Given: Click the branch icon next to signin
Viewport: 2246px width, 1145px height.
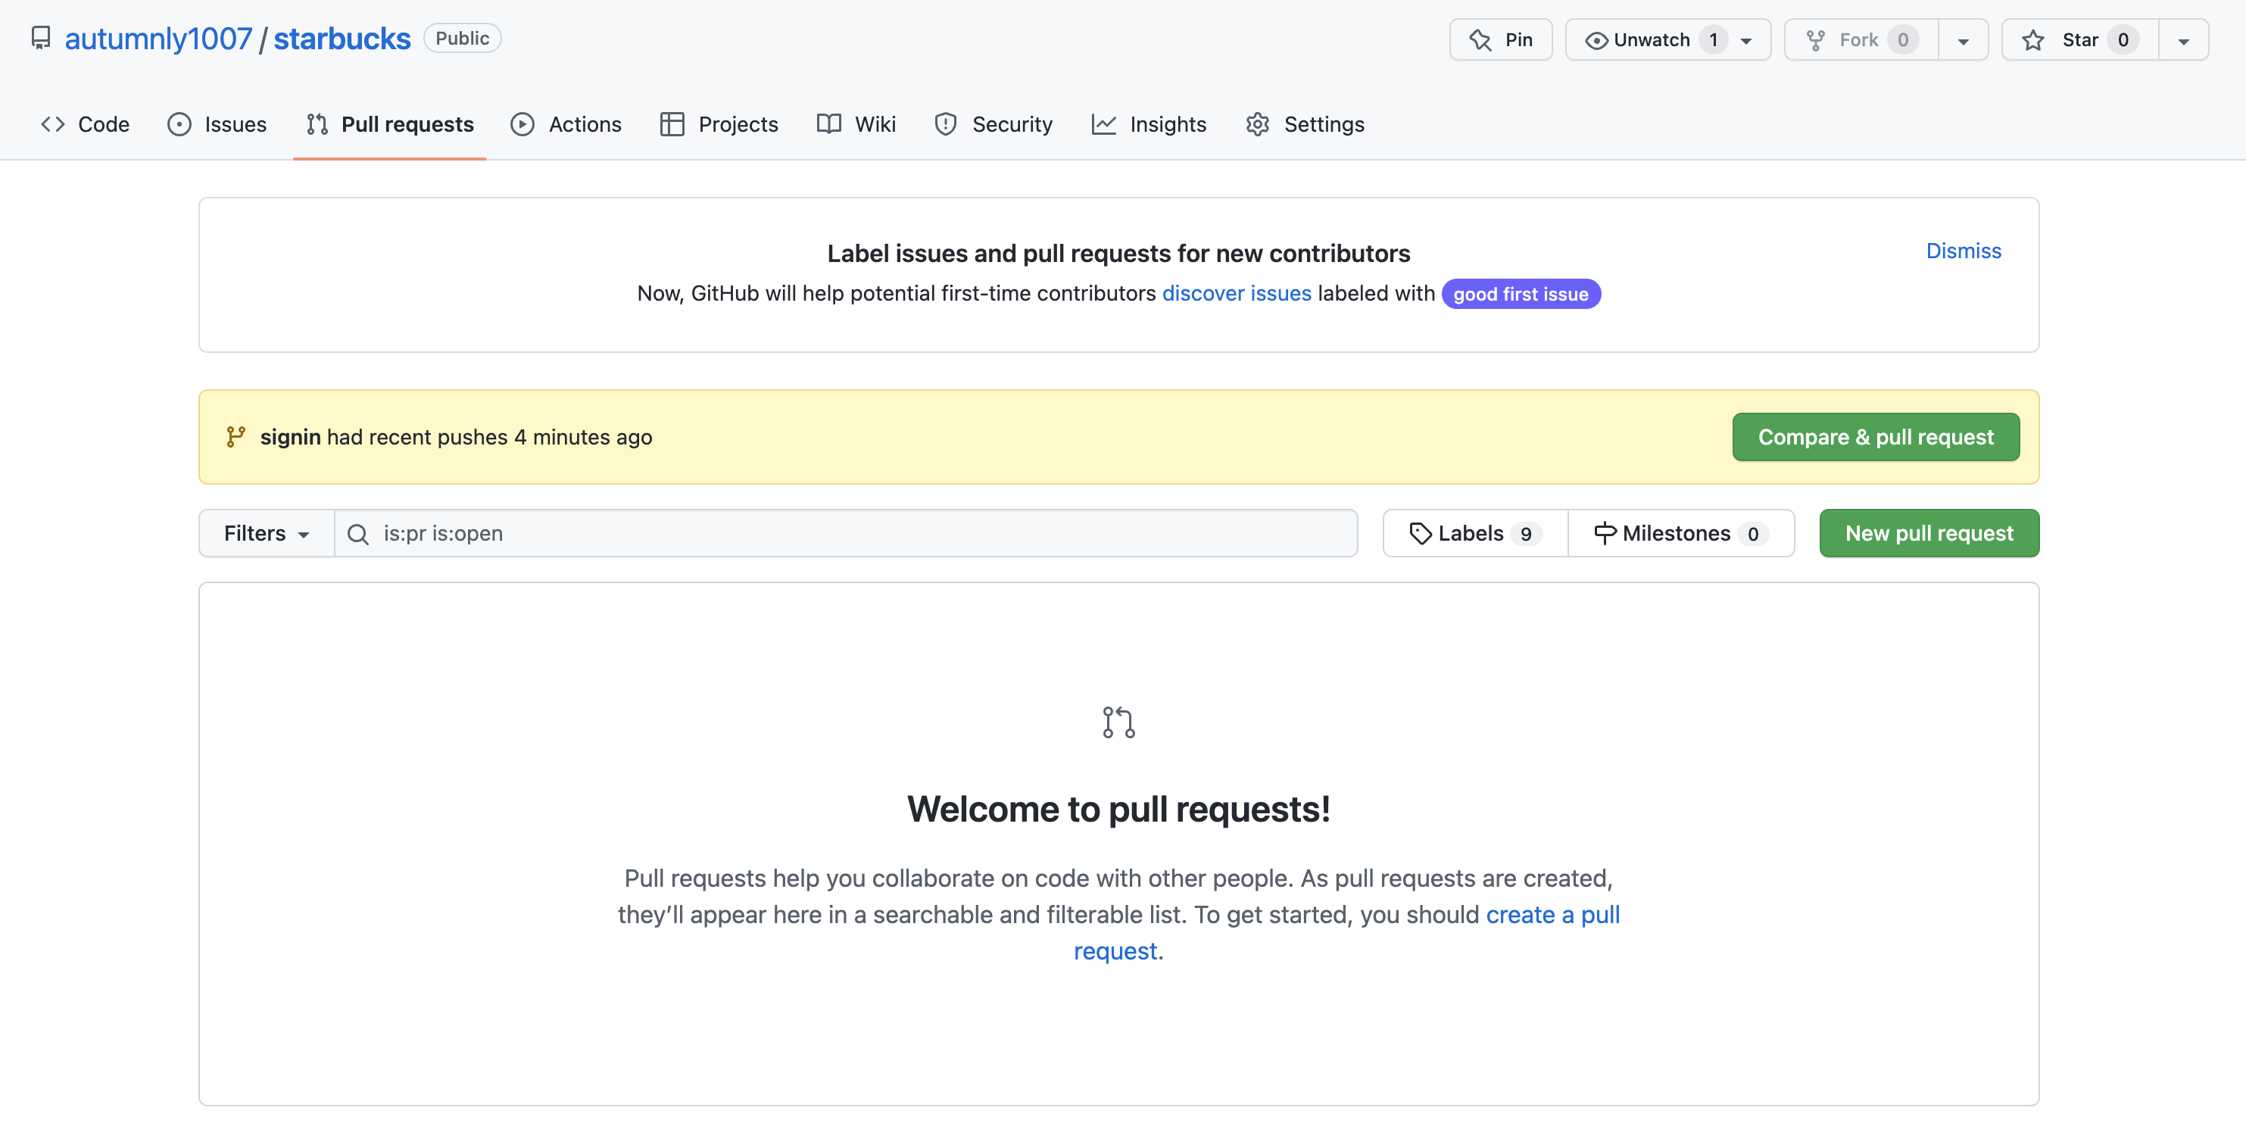Looking at the screenshot, I should tap(236, 437).
